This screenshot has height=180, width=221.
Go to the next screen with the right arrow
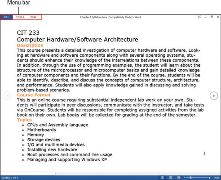click(x=214, y=96)
